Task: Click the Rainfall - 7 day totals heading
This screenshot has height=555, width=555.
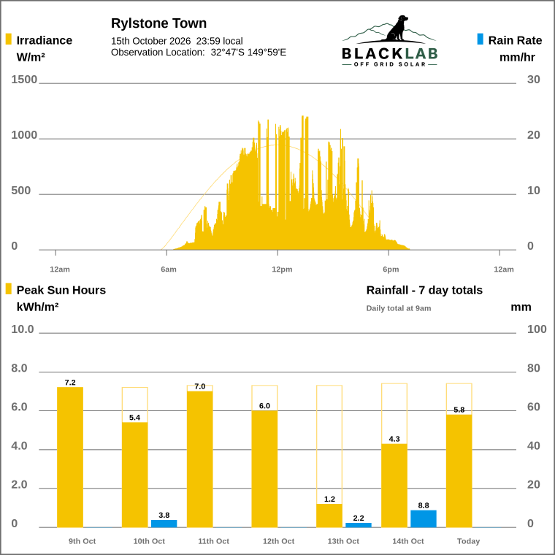Action: (x=424, y=290)
